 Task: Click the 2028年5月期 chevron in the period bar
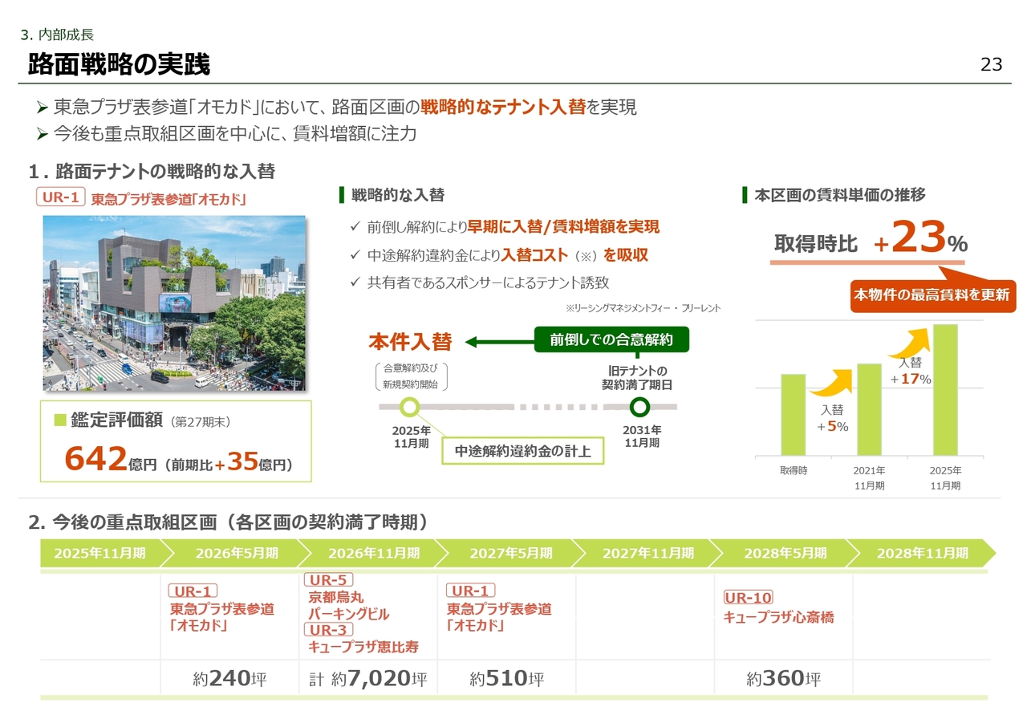pyautogui.click(x=785, y=553)
